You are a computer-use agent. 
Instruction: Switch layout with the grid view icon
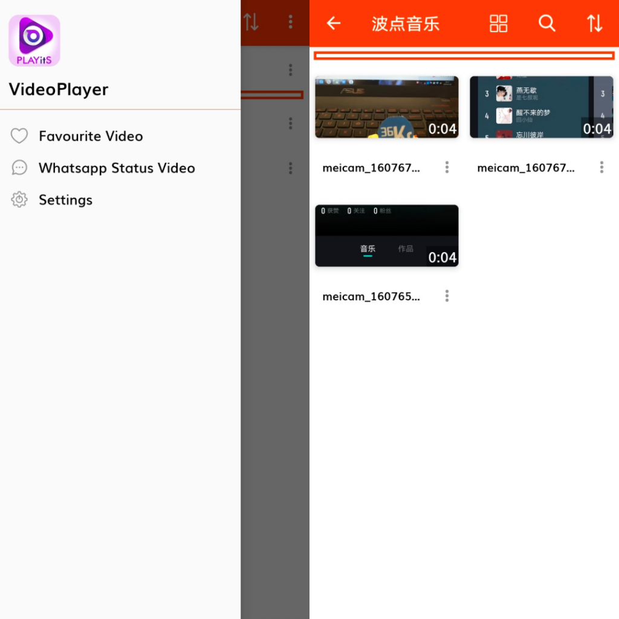point(498,24)
